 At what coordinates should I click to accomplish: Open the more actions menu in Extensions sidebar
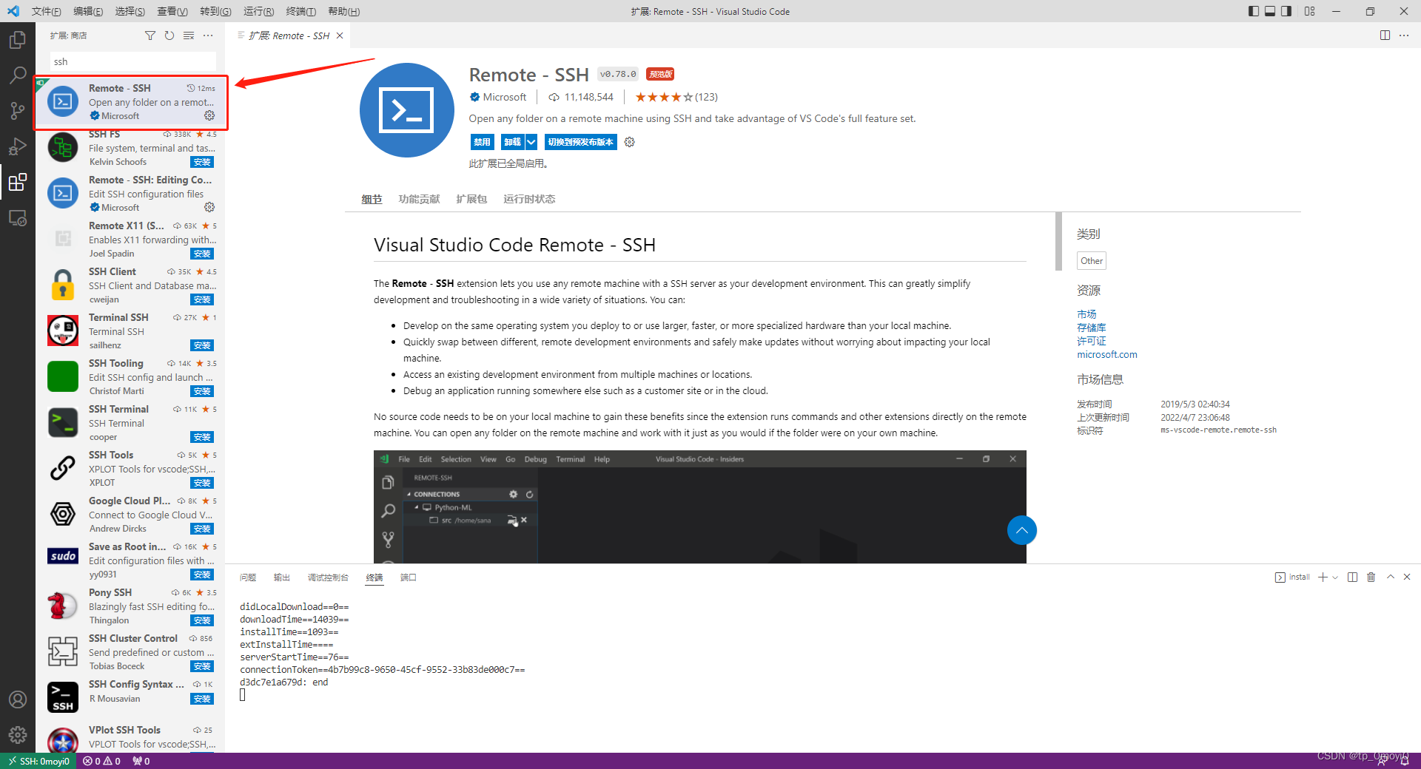208,35
